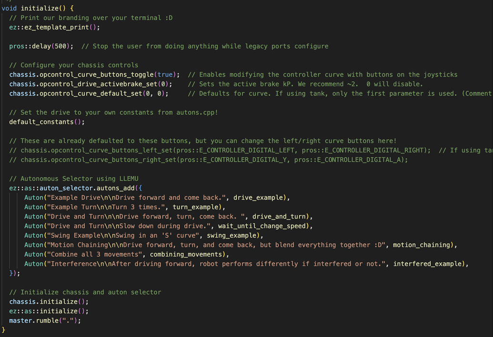Click the motion_chaining identifier
This screenshot has height=337, width=493.
421,245
